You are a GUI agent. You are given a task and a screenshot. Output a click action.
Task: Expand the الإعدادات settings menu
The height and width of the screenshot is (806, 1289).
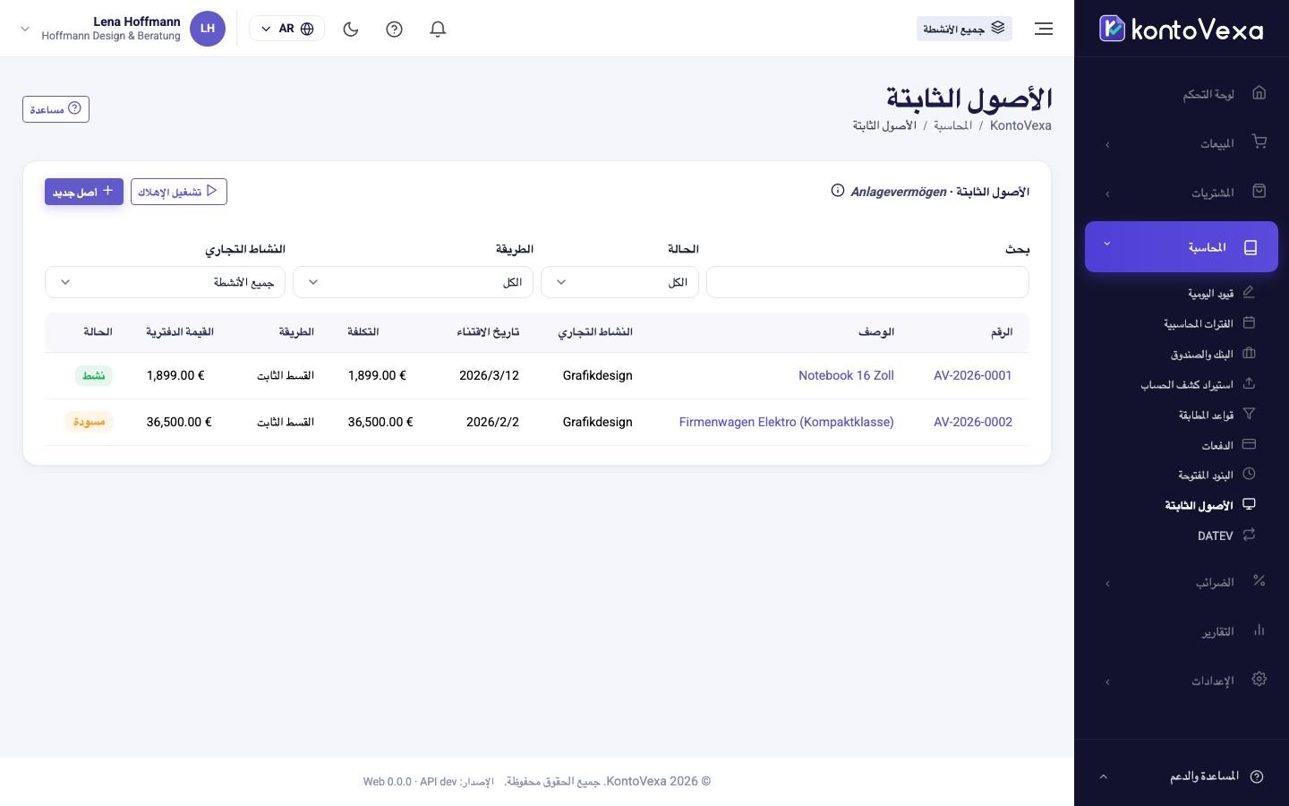tap(1182, 681)
